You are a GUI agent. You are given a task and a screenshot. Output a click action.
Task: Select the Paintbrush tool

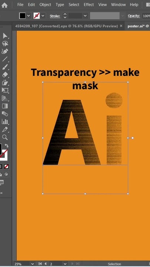(x=5, y=67)
